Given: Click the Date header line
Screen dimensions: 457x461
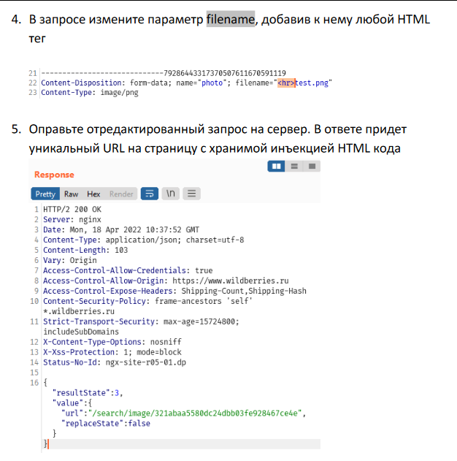Looking at the screenshot, I should point(121,229).
